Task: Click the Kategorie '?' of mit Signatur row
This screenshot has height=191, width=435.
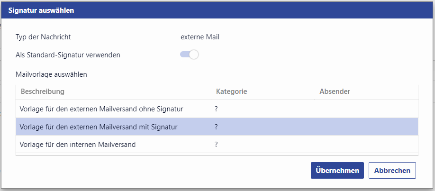Action: (x=216, y=127)
